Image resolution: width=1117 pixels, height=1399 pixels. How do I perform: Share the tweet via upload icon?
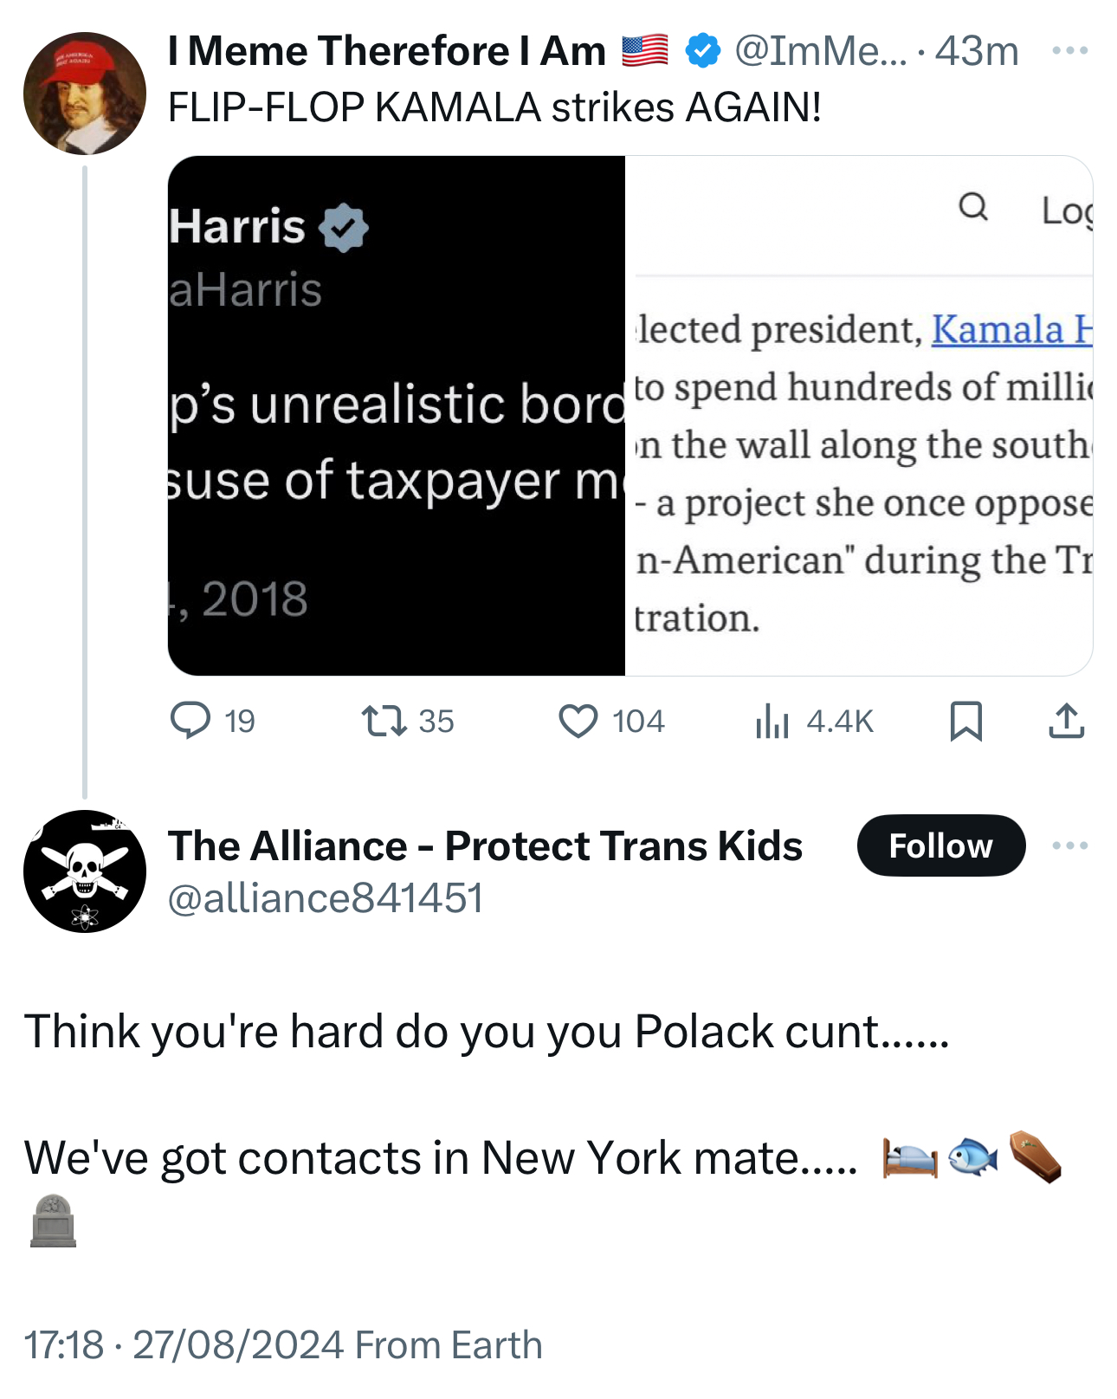pos(1066,721)
